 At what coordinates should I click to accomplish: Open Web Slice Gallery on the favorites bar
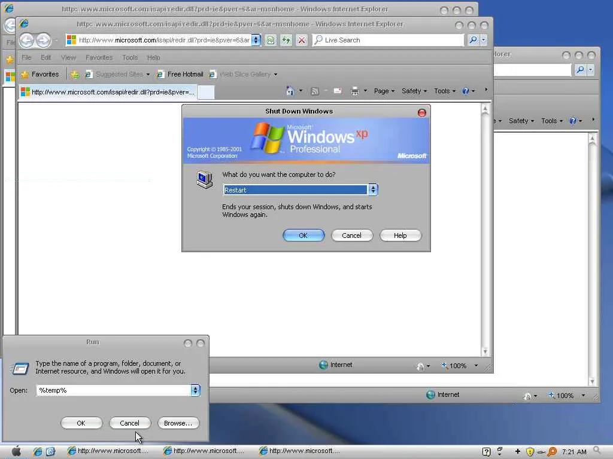pyautogui.click(x=243, y=74)
